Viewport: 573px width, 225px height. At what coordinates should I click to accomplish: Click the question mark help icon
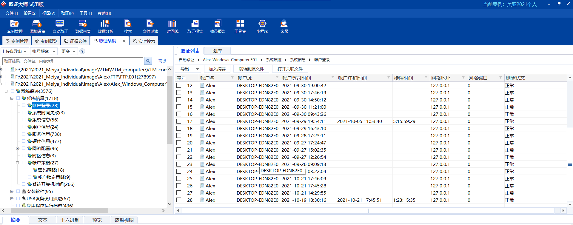click(82, 51)
